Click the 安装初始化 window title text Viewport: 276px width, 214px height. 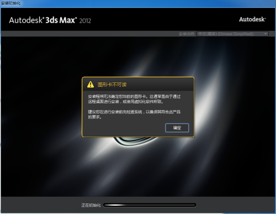(10, 3)
